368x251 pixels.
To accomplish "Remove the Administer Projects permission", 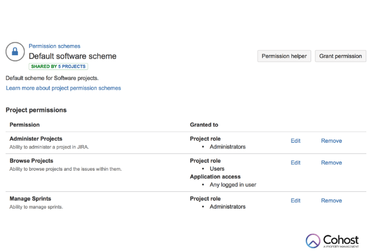I will coord(331,141).
